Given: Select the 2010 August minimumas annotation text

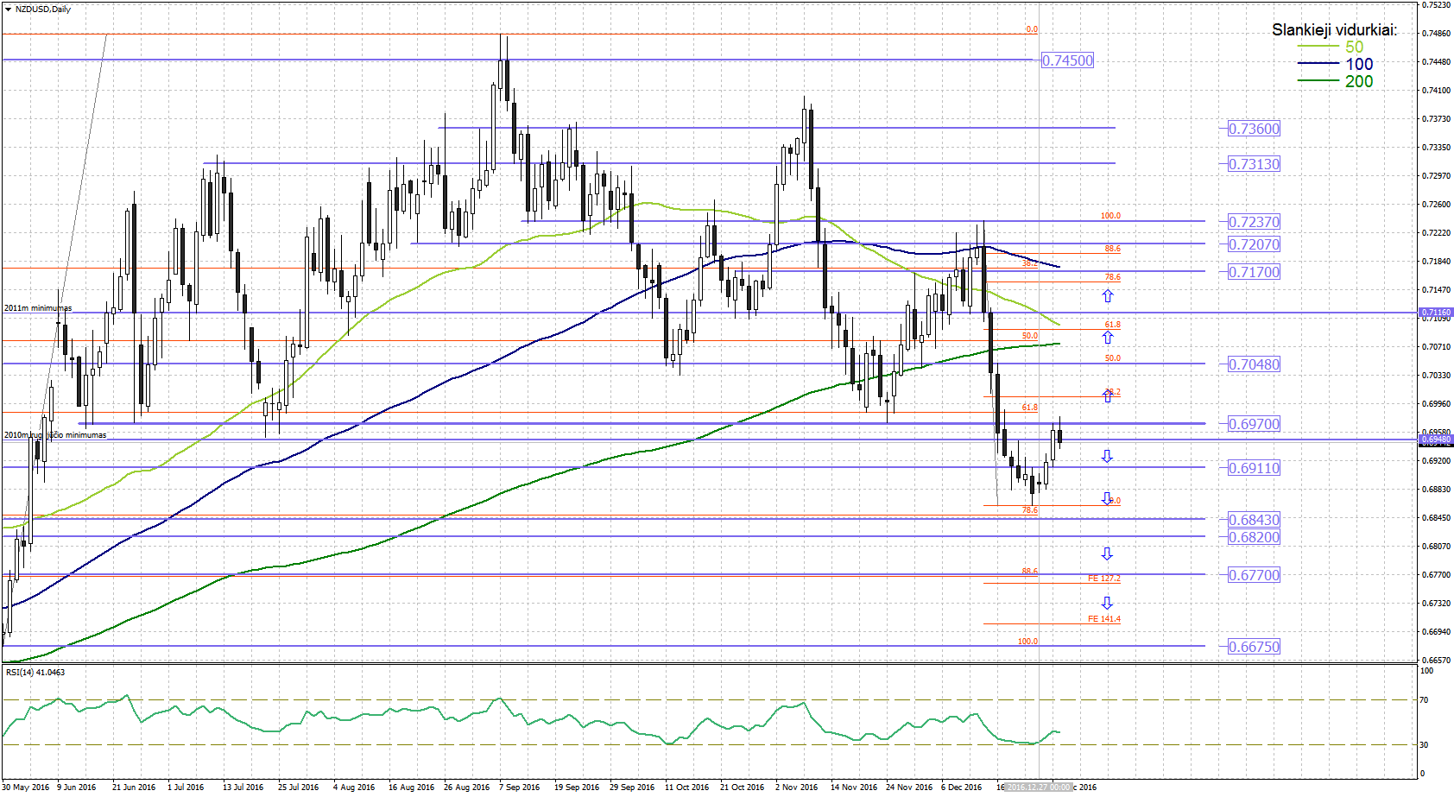Looking at the screenshot, I should [x=55, y=435].
